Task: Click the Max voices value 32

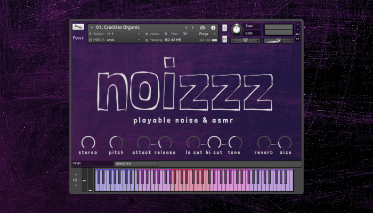Action: [184, 34]
